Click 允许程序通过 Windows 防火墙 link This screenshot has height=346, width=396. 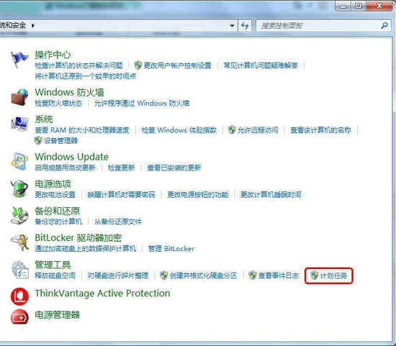142,103
